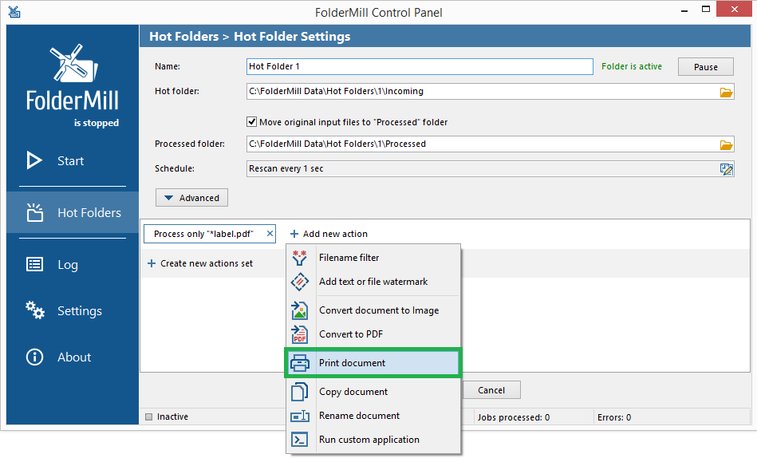
Task: Choose Rename document action
Action: tap(373, 416)
